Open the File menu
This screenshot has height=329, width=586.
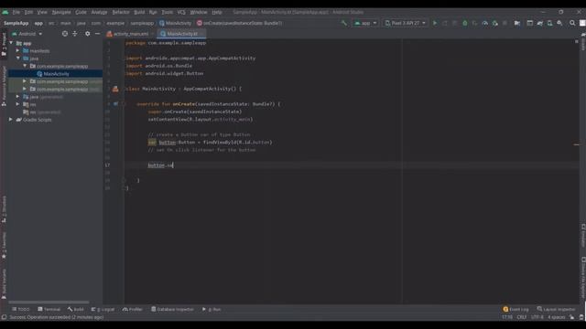click(16, 12)
